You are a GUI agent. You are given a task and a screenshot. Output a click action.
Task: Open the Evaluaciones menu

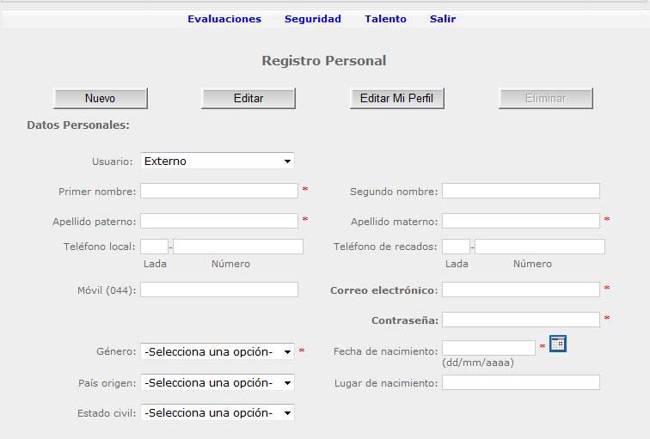pos(224,19)
